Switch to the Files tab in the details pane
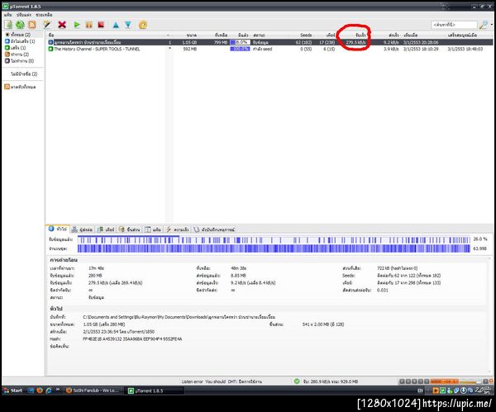Screen dimensions: 496x412 (x=153, y=230)
